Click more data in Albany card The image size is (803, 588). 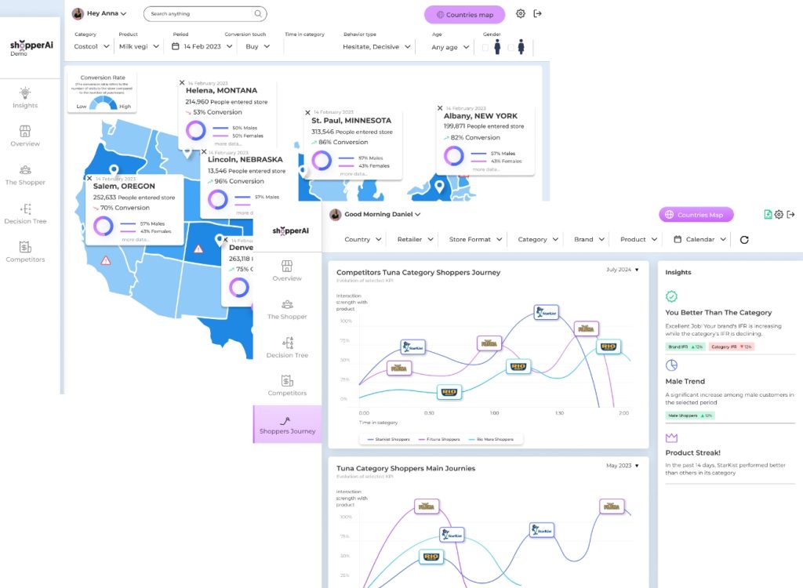tap(485, 169)
